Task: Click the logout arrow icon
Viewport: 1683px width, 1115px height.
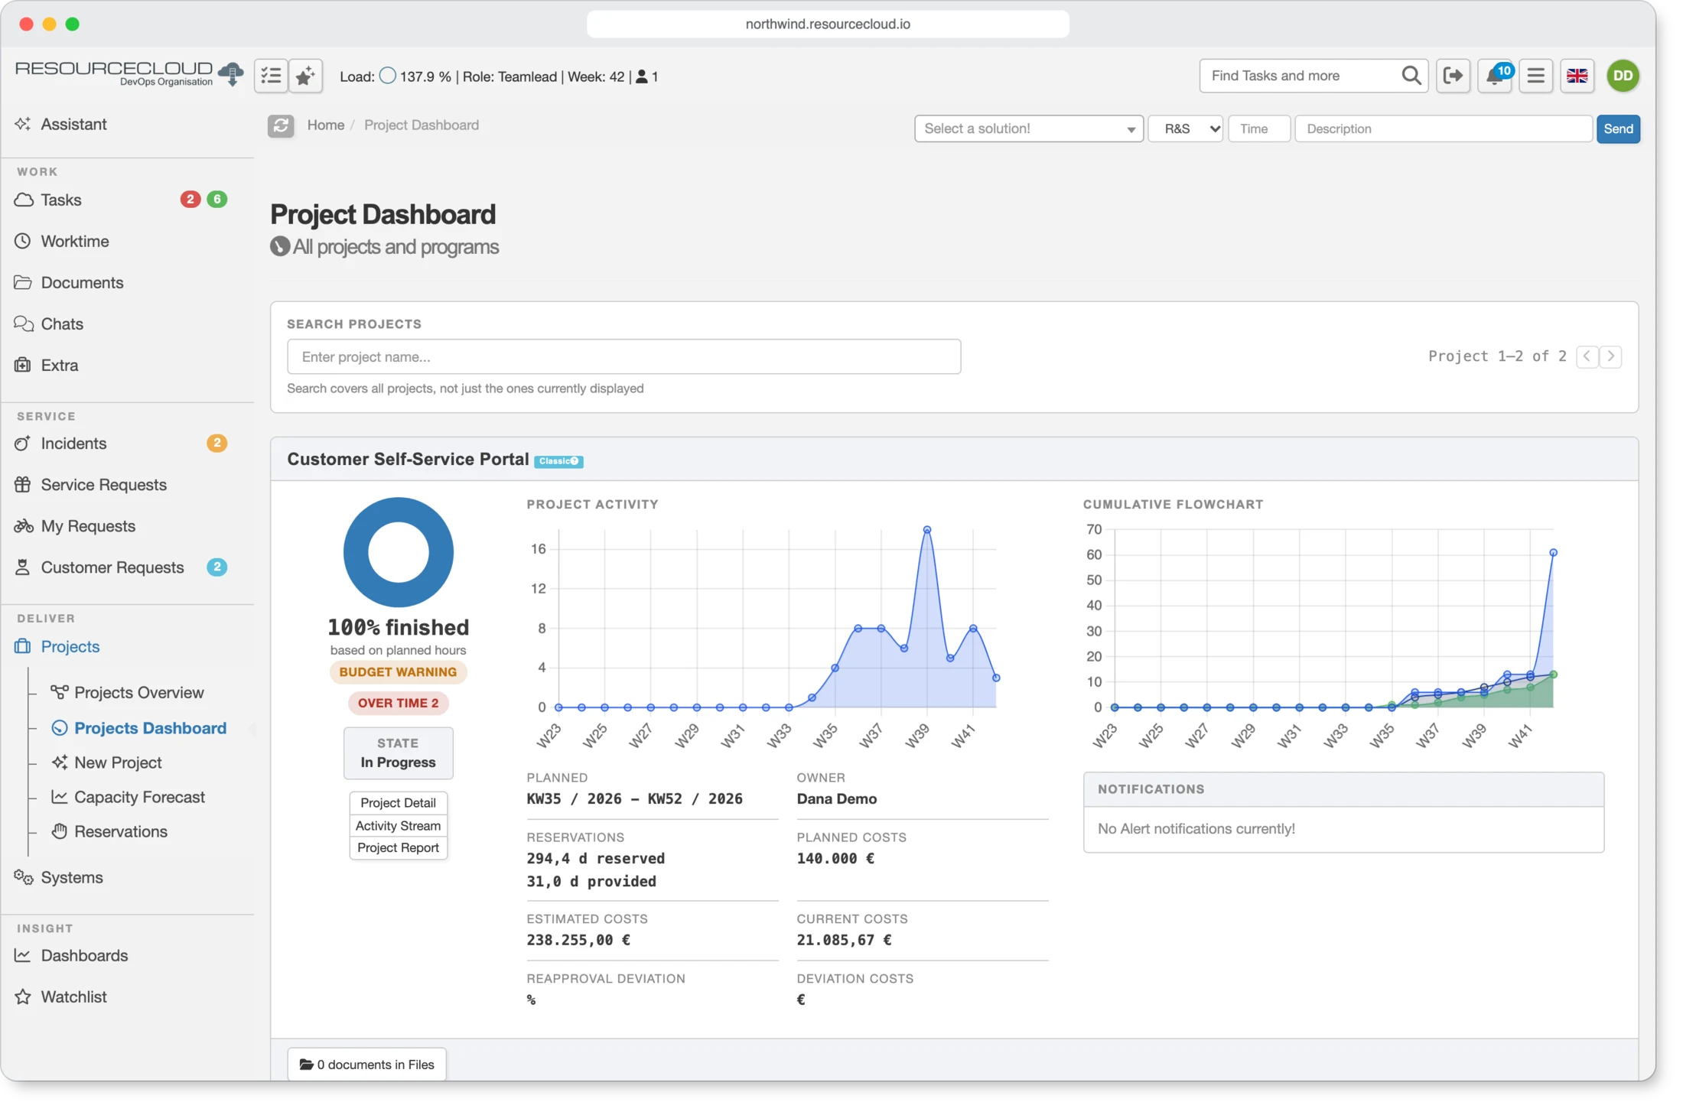Action: click(1453, 76)
